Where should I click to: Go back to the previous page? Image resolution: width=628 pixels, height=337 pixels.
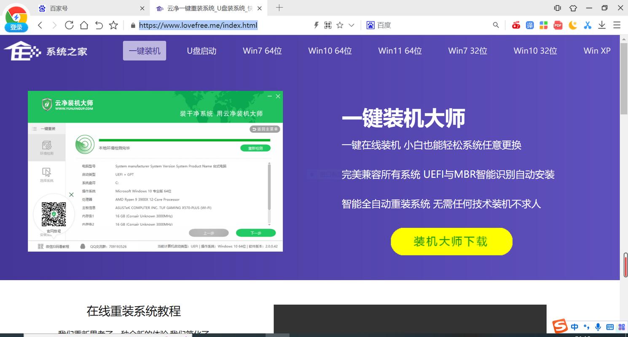[x=40, y=25]
